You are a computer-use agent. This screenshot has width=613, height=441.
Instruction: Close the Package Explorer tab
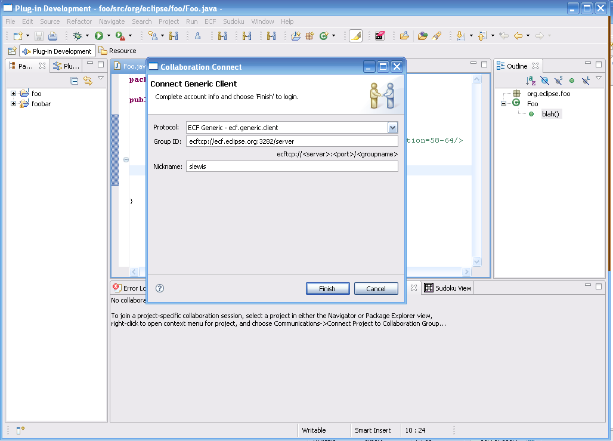tap(42, 66)
